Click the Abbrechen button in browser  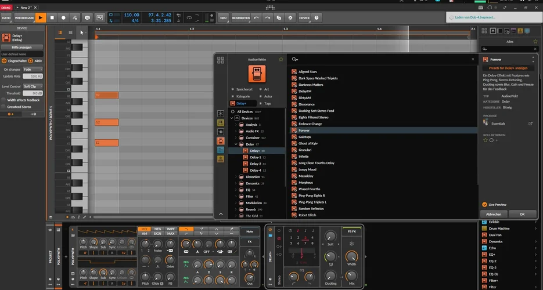pyautogui.click(x=492, y=214)
